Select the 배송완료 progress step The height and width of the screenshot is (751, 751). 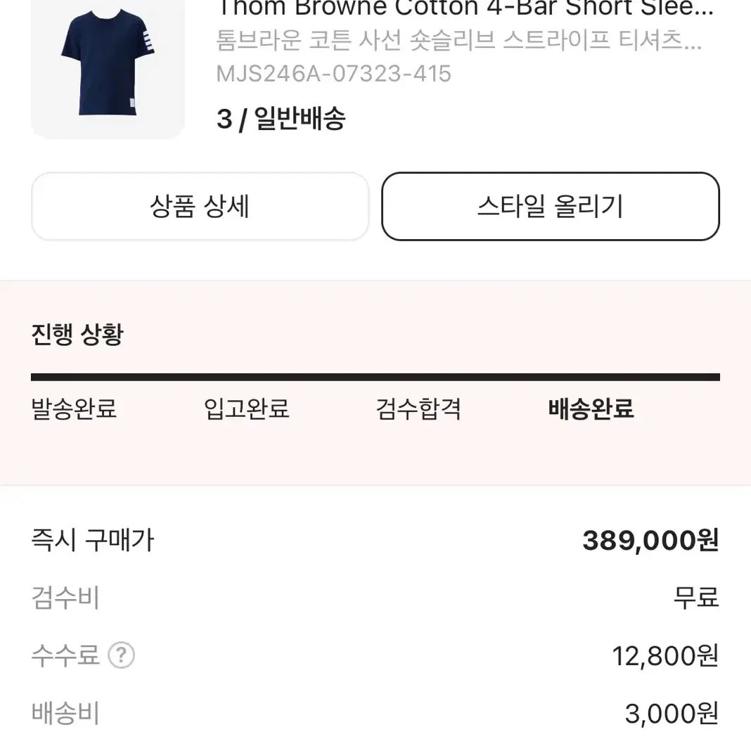click(x=591, y=409)
